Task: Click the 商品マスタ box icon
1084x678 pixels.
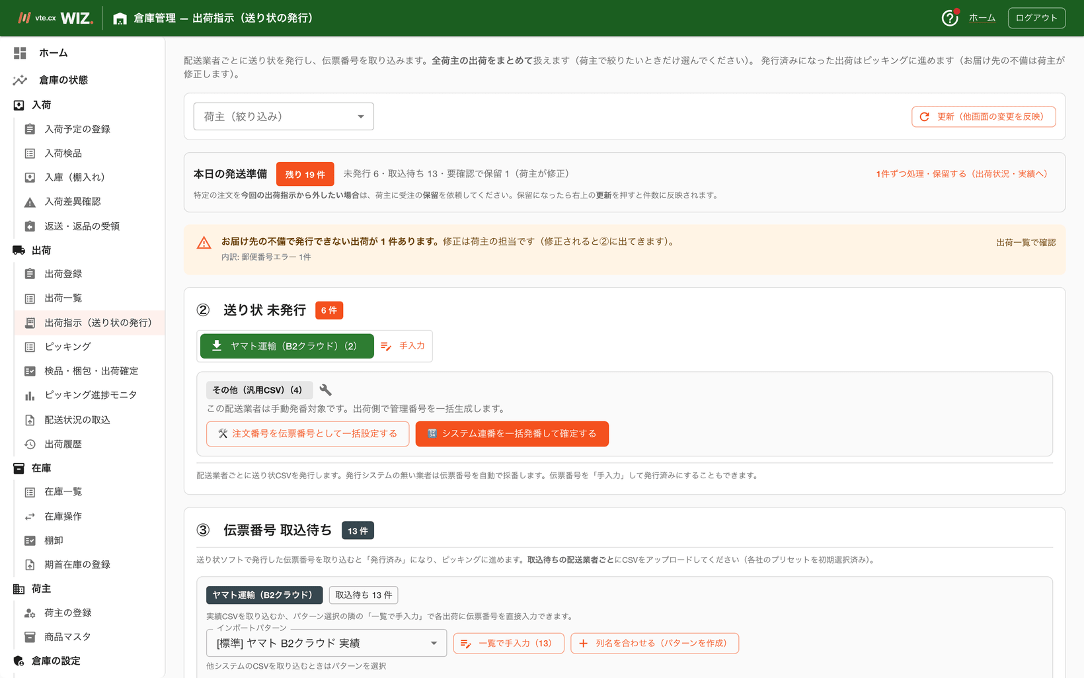Action: coord(30,637)
